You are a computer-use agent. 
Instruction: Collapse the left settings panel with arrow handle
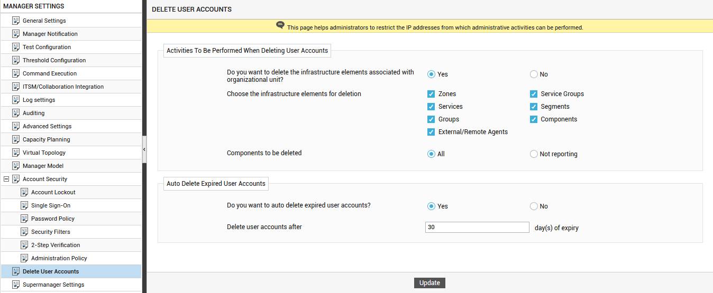coord(144,150)
